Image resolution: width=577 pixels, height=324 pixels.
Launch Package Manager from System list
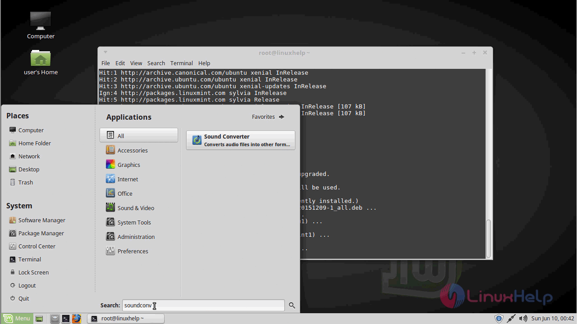[41, 233]
